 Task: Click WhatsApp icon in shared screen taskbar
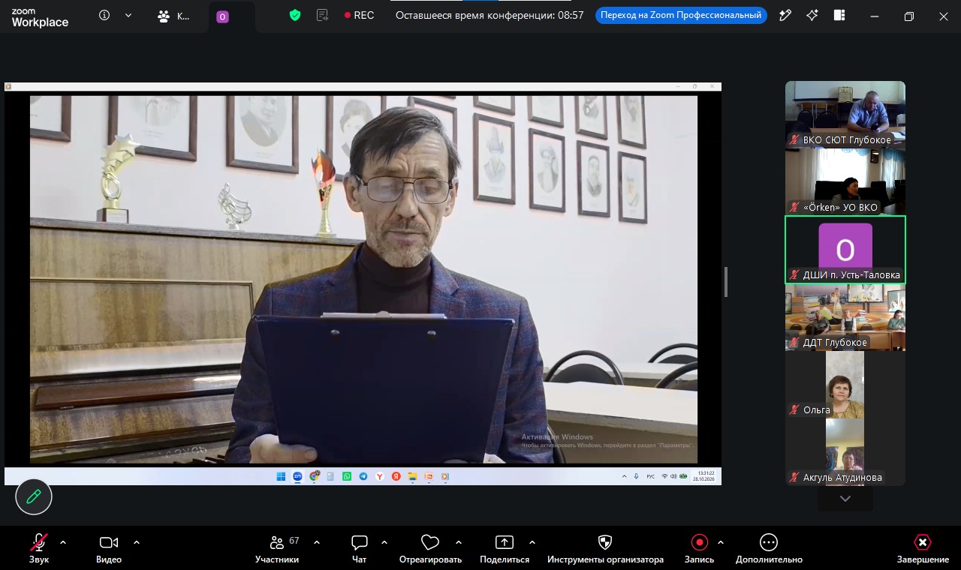(x=347, y=476)
